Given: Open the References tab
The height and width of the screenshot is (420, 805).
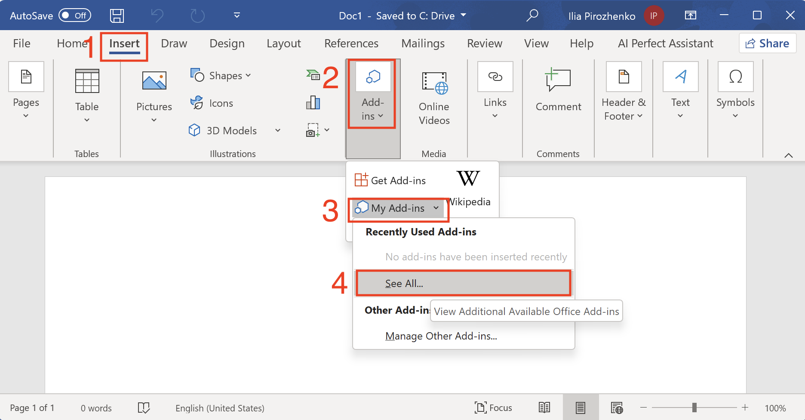Looking at the screenshot, I should coord(351,43).
